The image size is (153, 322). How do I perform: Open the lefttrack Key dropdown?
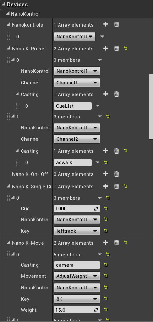tap(77, 231)
